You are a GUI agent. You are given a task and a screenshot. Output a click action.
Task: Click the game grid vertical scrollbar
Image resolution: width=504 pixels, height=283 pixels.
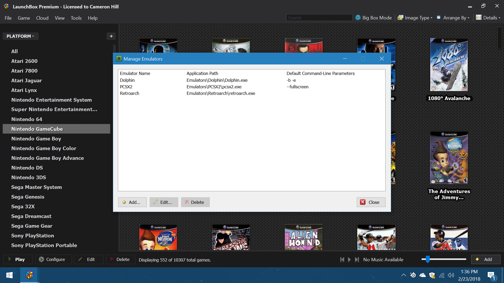coord(499,38)
